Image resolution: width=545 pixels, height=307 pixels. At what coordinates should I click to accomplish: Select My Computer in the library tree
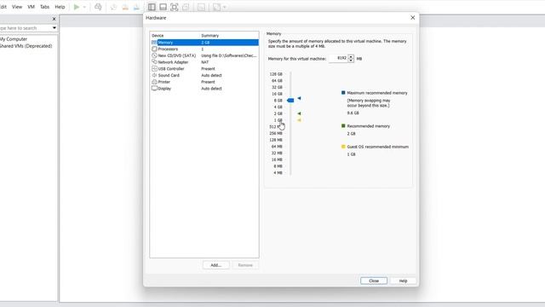point(14,39)
